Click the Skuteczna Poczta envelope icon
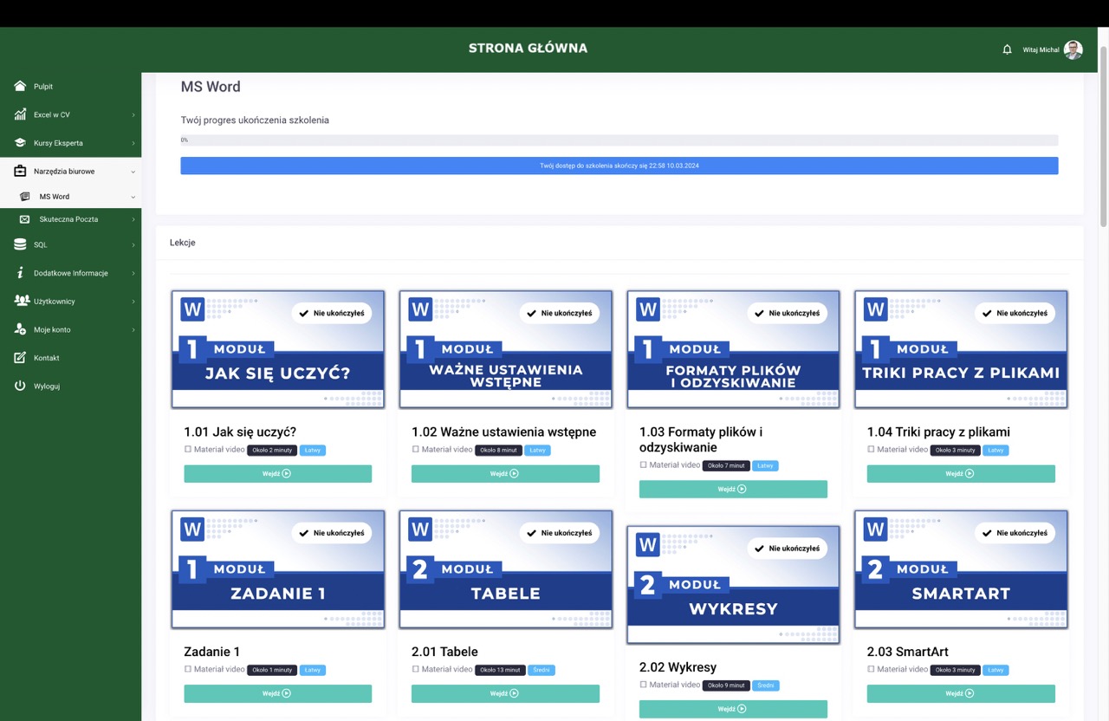 pyautogui.click(x=24, y=219)
